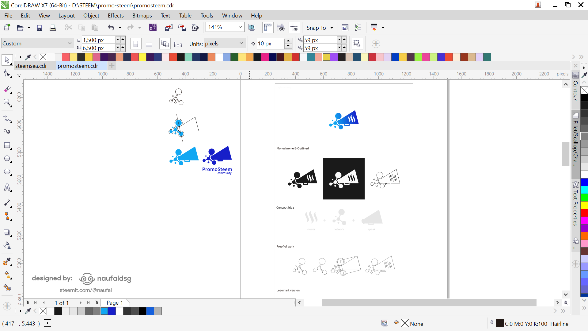Select the Page 1 tab
588x331 pixels.
point(115,303)
